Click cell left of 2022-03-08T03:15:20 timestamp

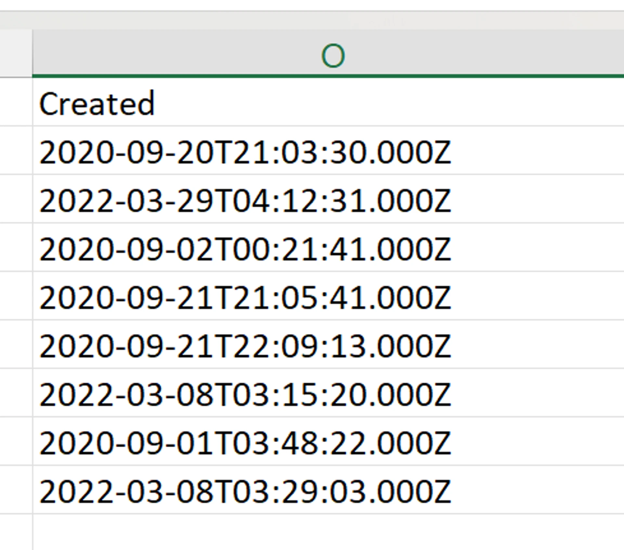16,393
